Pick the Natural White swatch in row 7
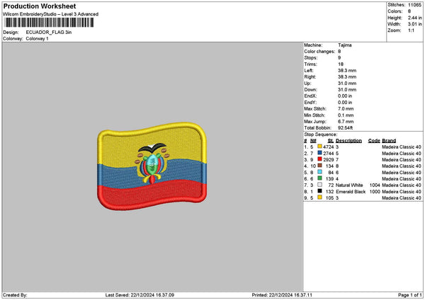 (319, 185)
